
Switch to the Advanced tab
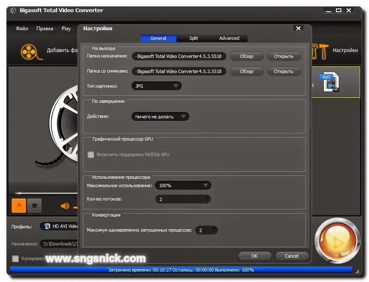coord(229,38)
